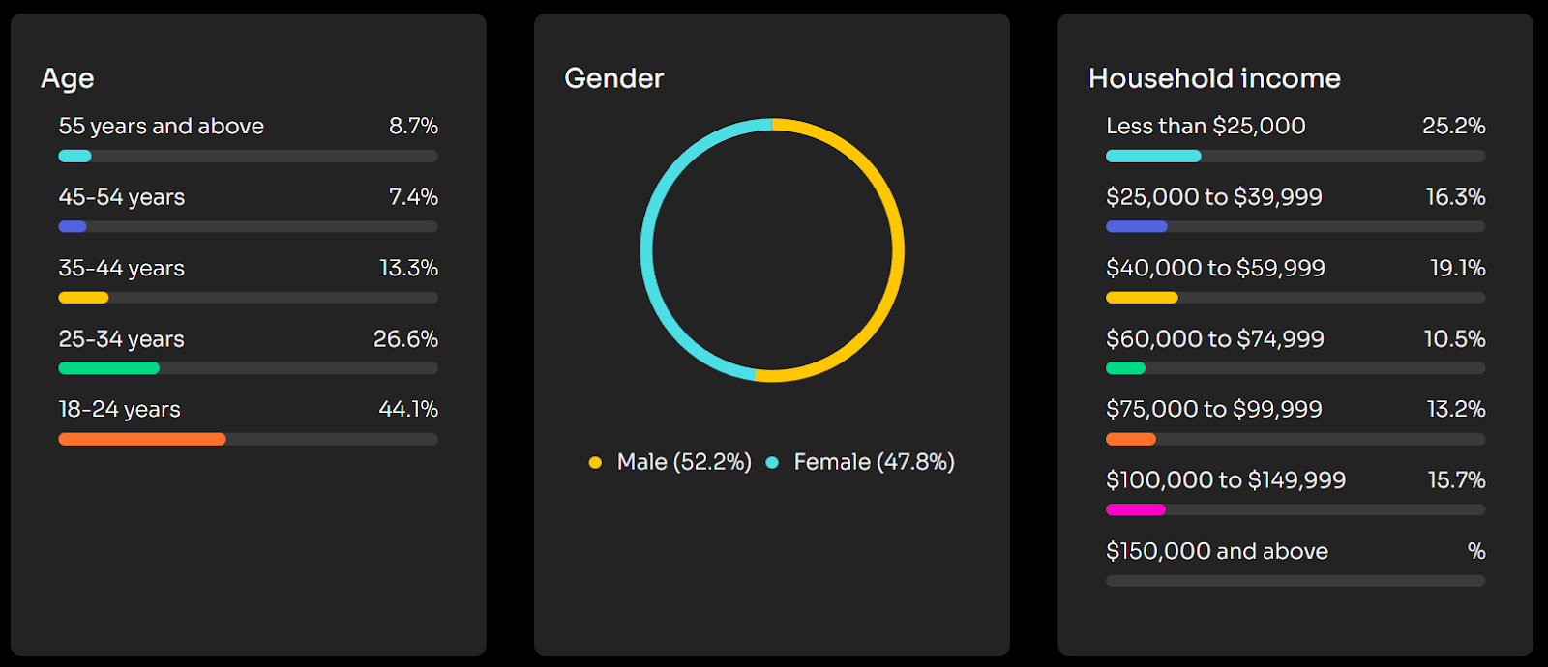Click the empty $150,000 and above bar

1295,581
